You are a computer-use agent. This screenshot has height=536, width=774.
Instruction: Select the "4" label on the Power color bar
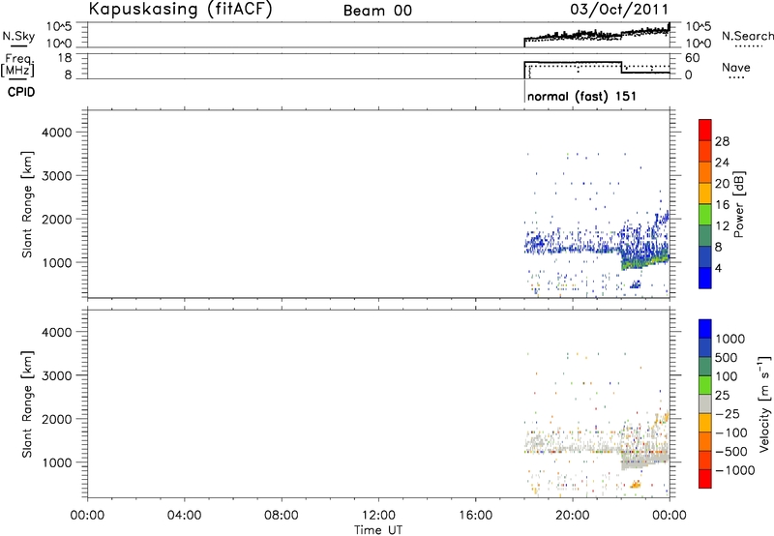click(718, 268)
